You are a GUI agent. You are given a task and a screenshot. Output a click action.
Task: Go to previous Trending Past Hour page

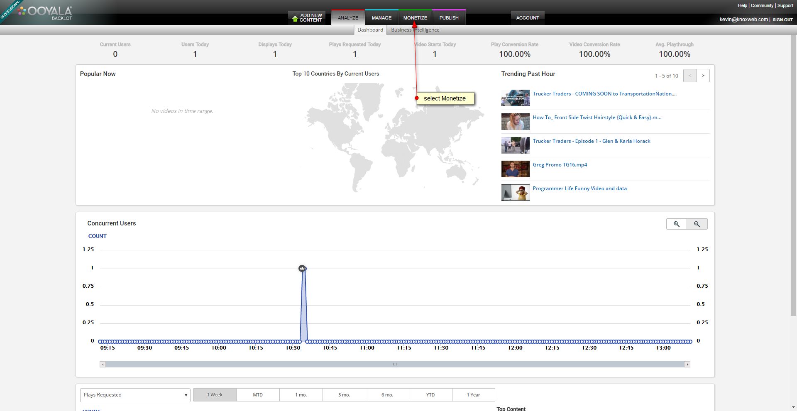coord(690,76)
